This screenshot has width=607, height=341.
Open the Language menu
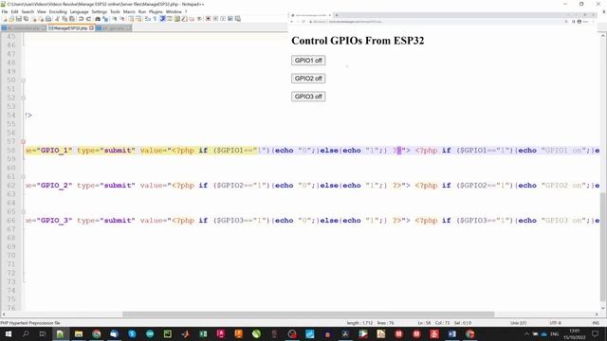coord(79,11)
